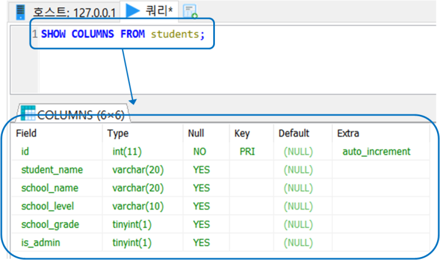Click the 'FROM' keyword in the query
Viewport: 440px width, 260px height.
coord(133,34)
